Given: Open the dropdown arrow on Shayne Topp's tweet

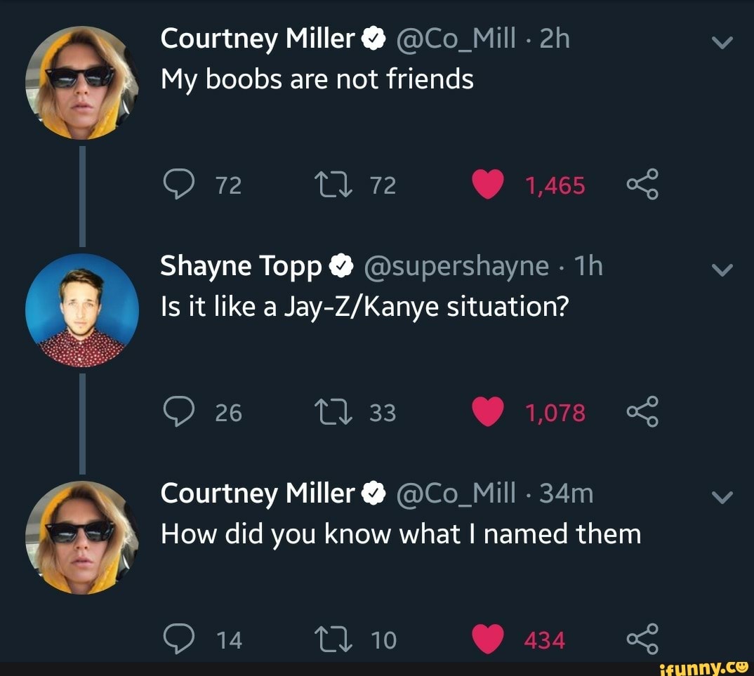Looking at the screenshot, I should tap(722, 271).
